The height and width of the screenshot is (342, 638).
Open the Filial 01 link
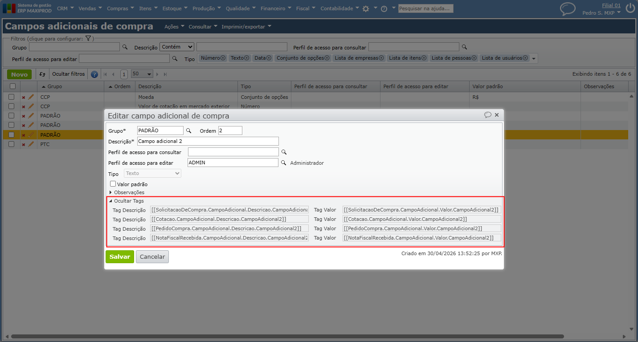click(x=611, y=5)
